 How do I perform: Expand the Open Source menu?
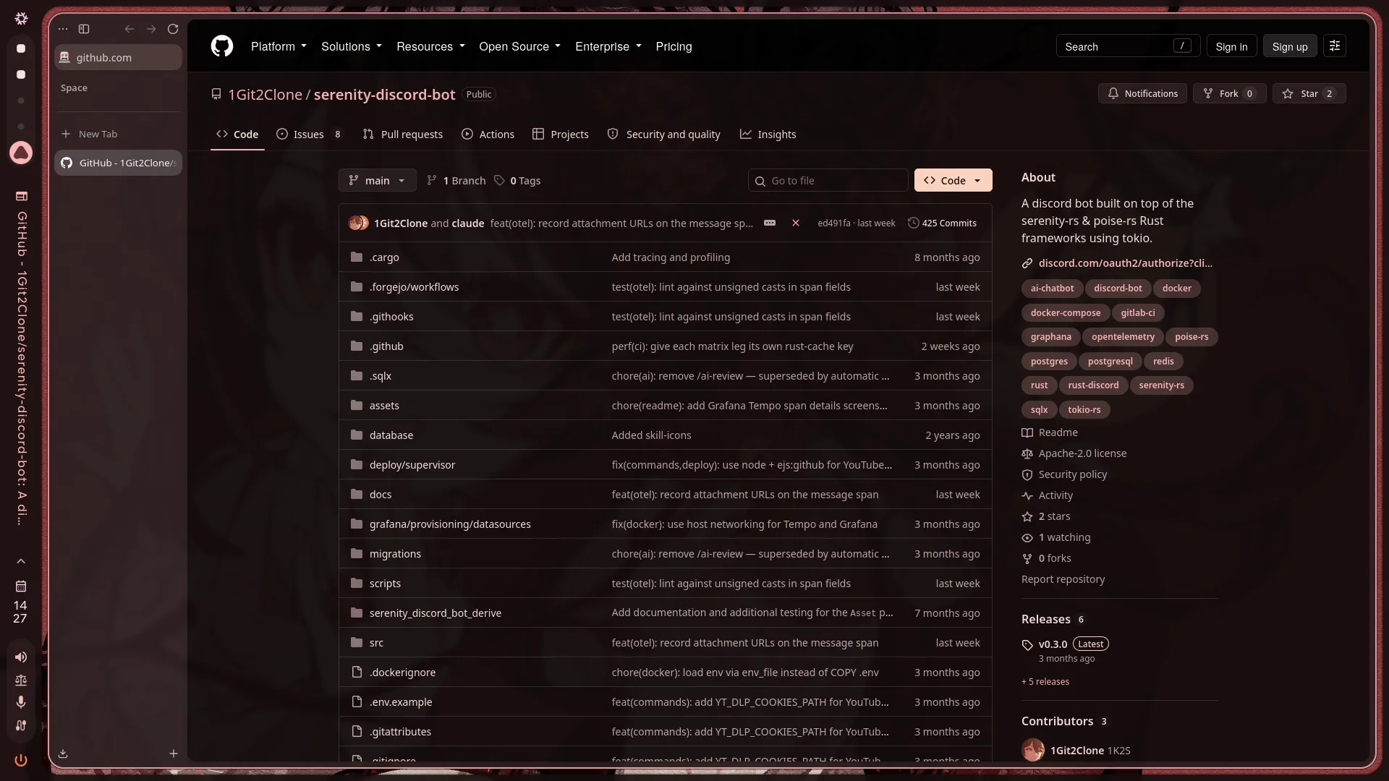click(x=519, y=46)
